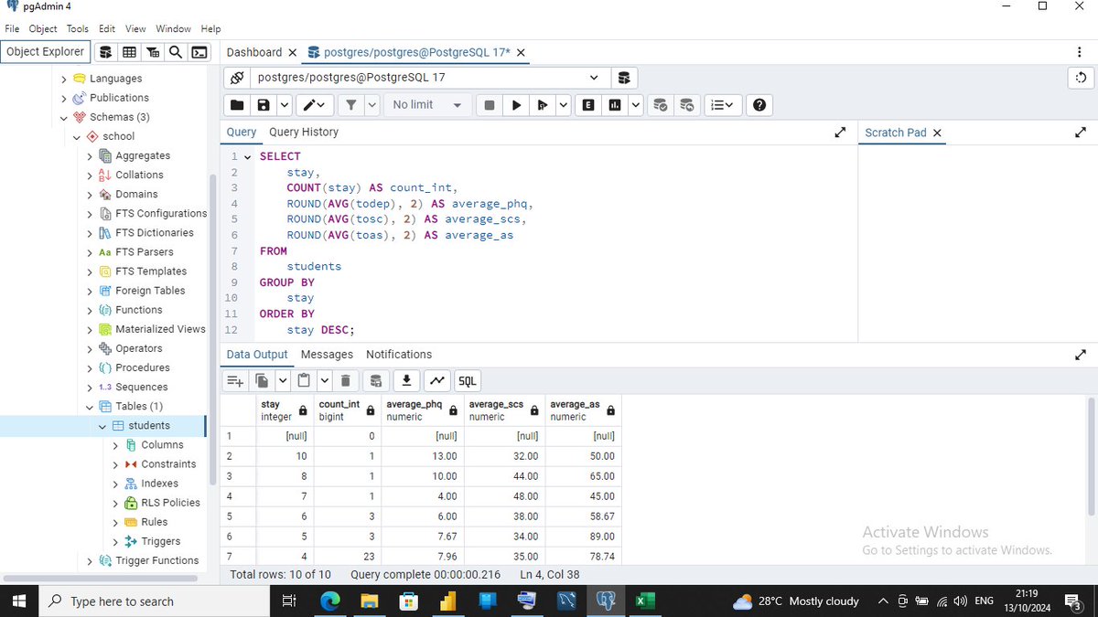
Task: Click the Filter funnel icon
Action: point(350,105)
